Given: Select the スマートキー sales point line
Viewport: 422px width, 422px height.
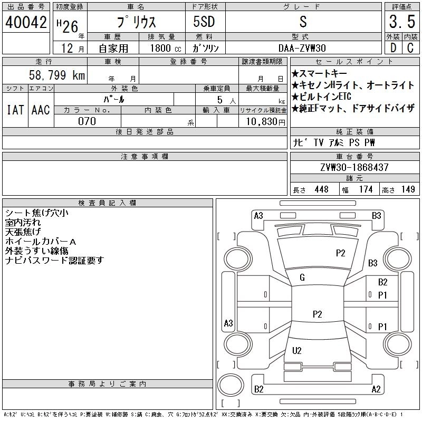Looking at the screenshot, I should pyautogui.click(x=324, y=73).
